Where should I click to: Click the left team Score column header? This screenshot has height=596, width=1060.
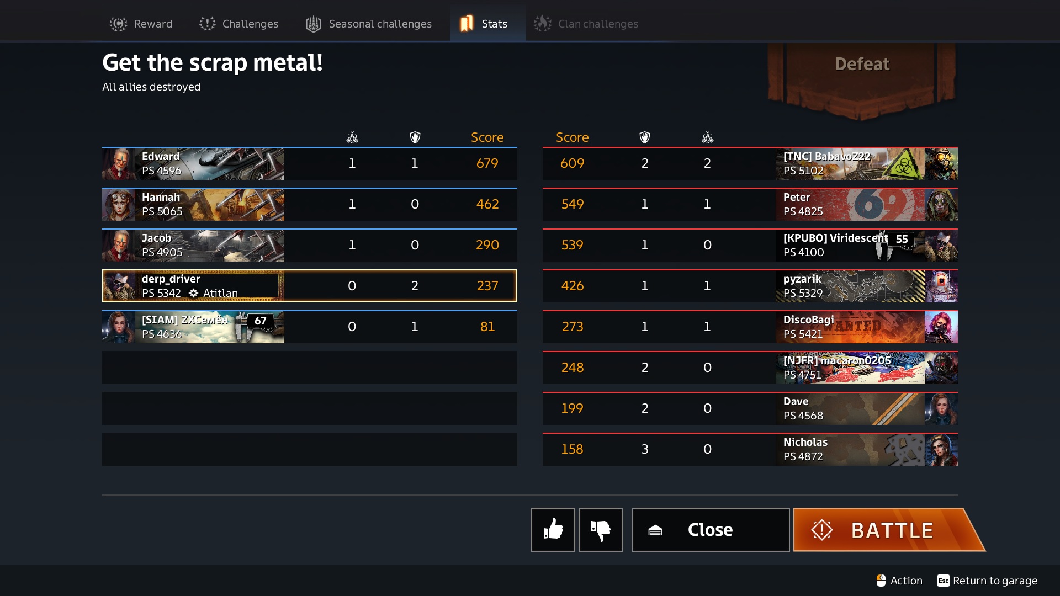point(487,137)
